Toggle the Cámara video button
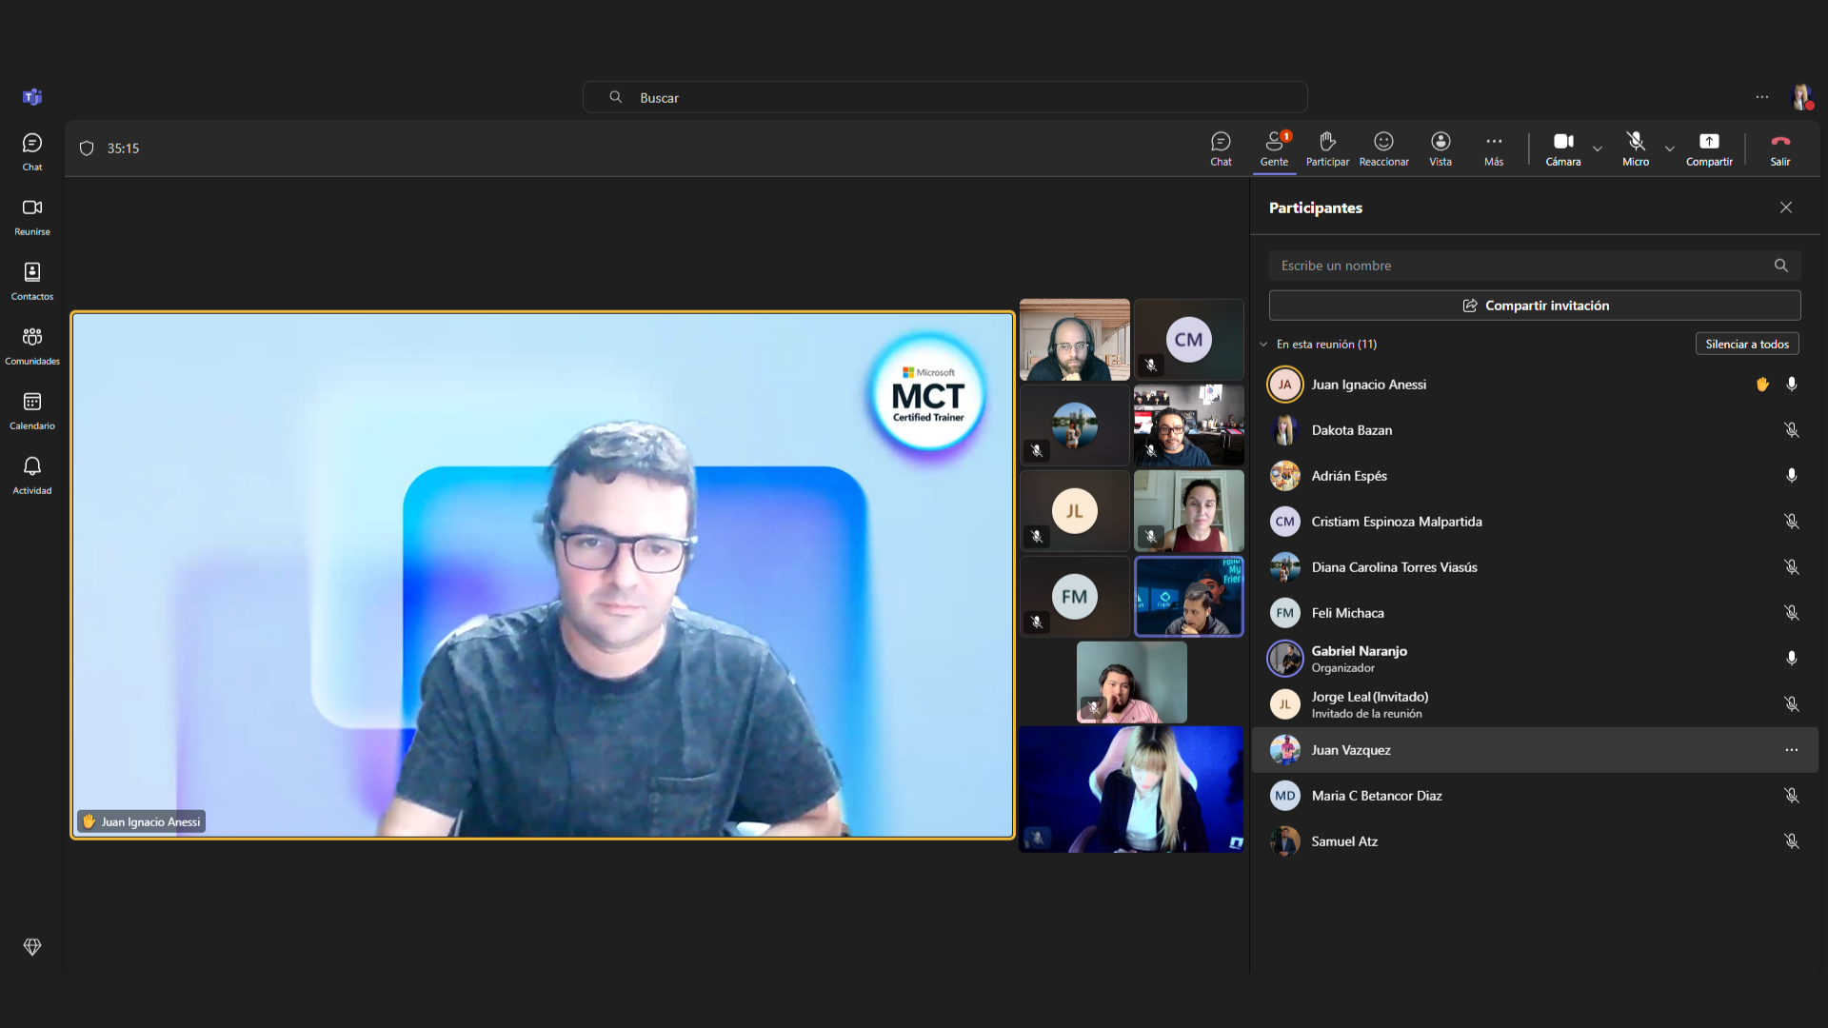Viewport: 1828px width, 1028px height. point(1562,148)
